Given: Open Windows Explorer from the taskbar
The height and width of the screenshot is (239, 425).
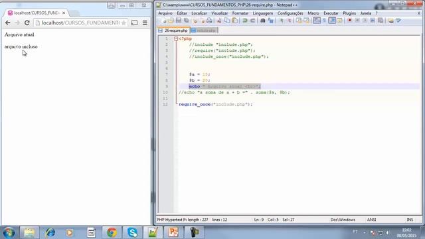Looking at the screenshot, I should click(29, 232).
